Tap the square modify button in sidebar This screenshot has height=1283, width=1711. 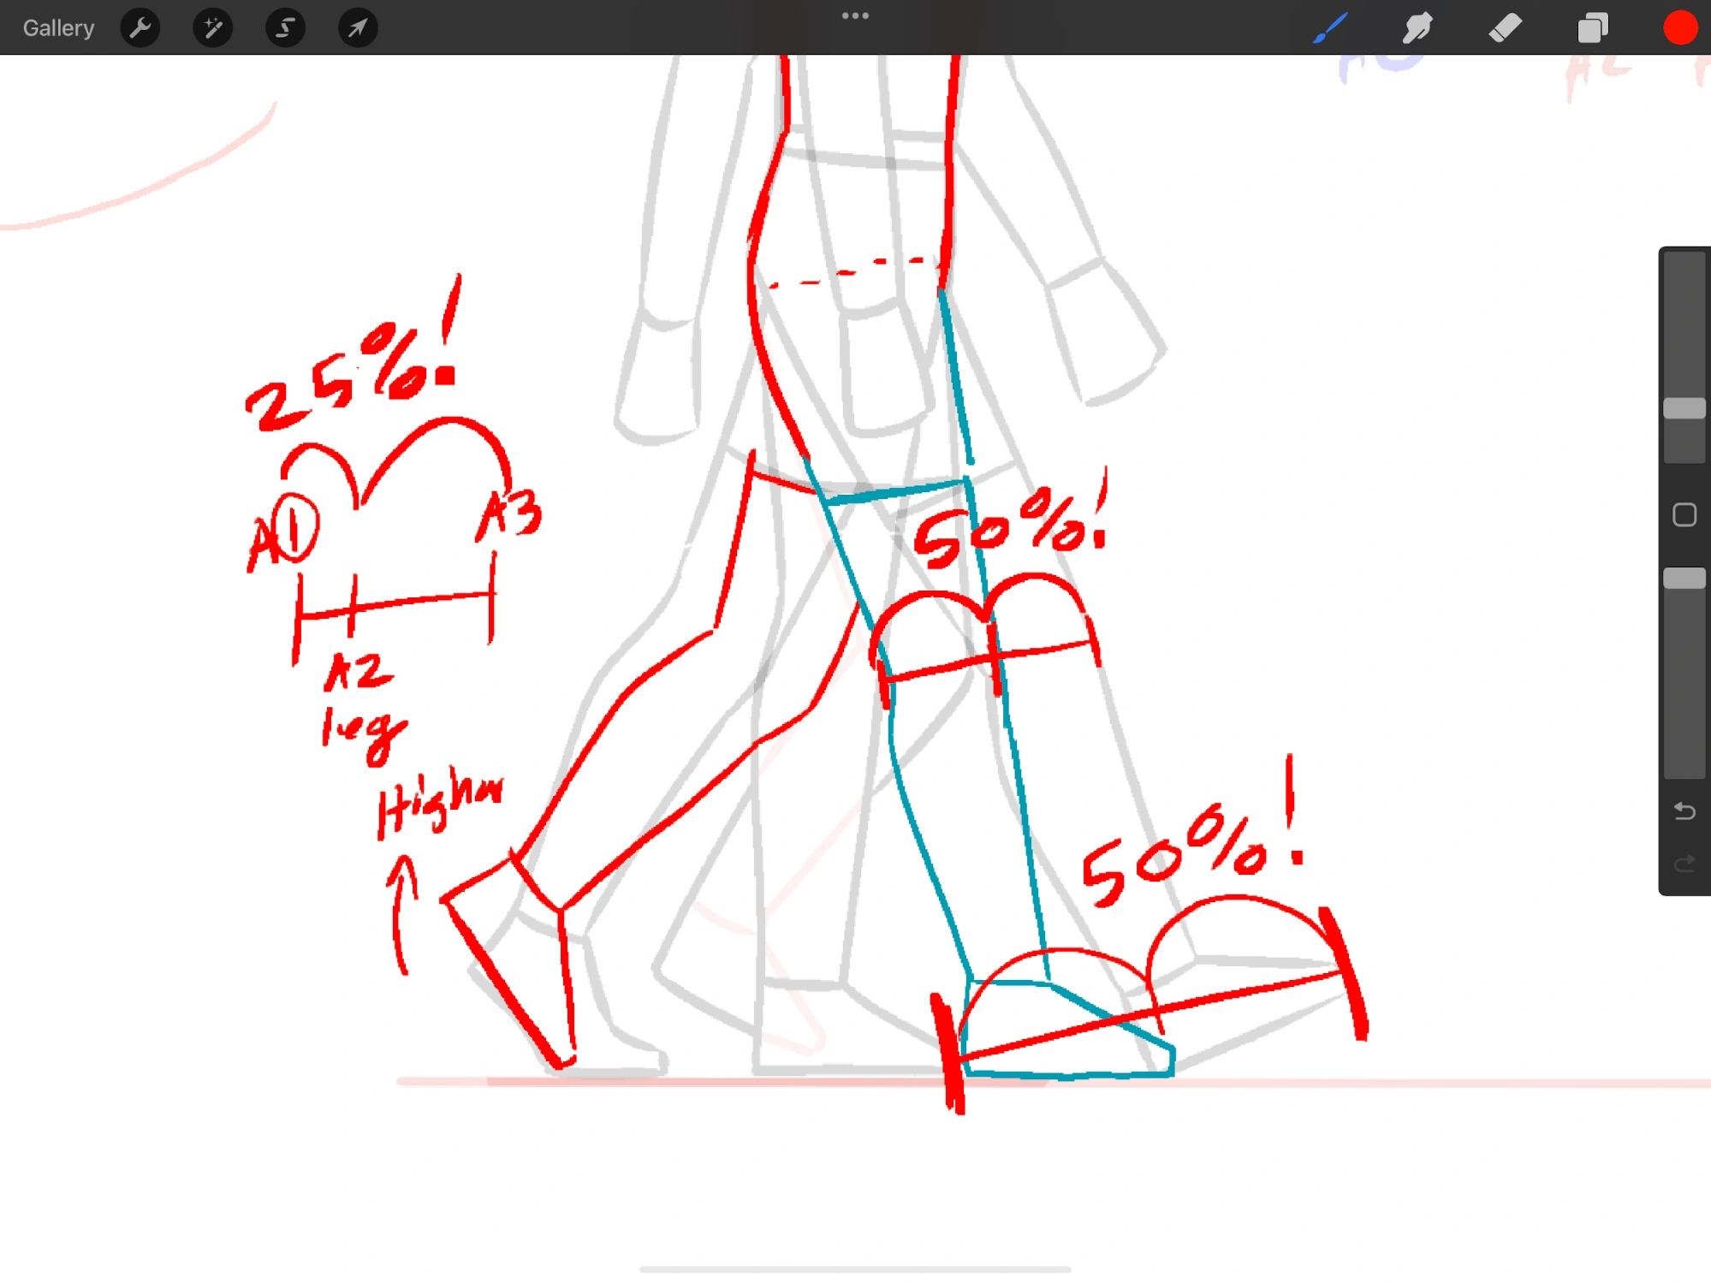pyautogui.click(x=1684, y=514)
